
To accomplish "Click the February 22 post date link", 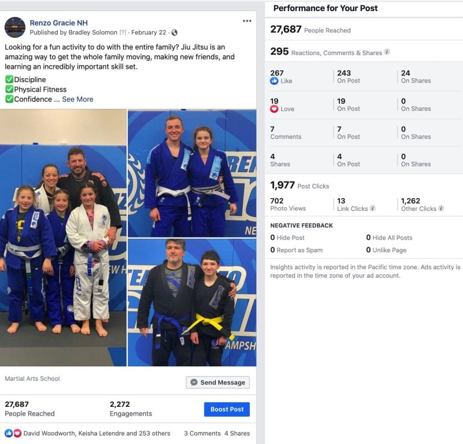I will [149, 33].
